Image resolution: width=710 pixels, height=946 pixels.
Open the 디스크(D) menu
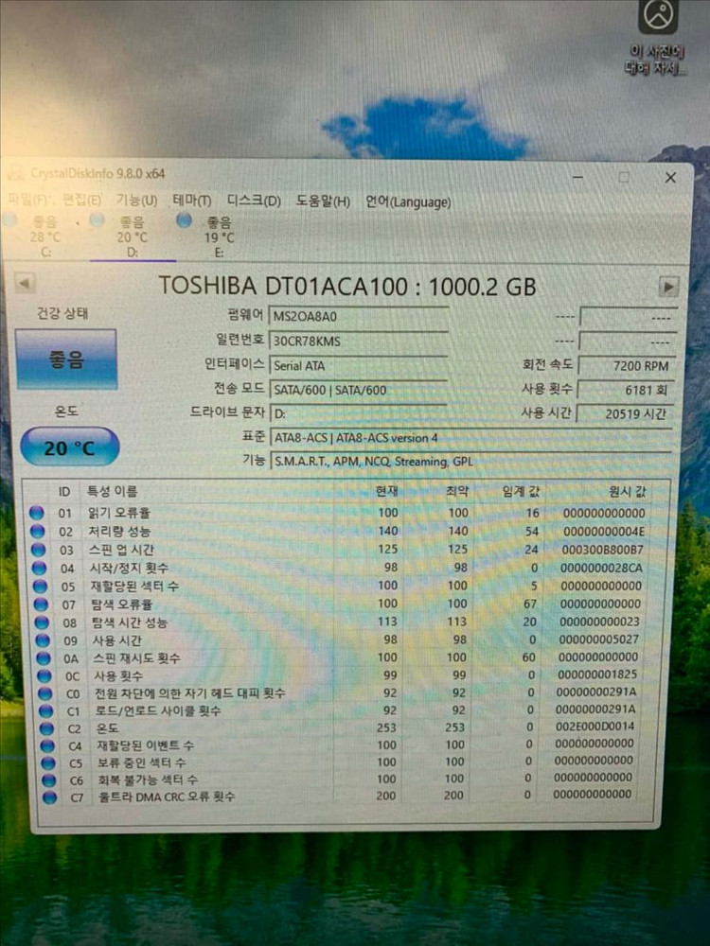click(254, 201)
